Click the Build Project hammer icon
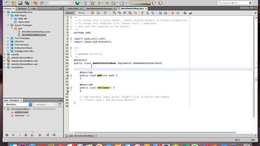This screenshot has width=260, height=146. click(x=85, y=3)
